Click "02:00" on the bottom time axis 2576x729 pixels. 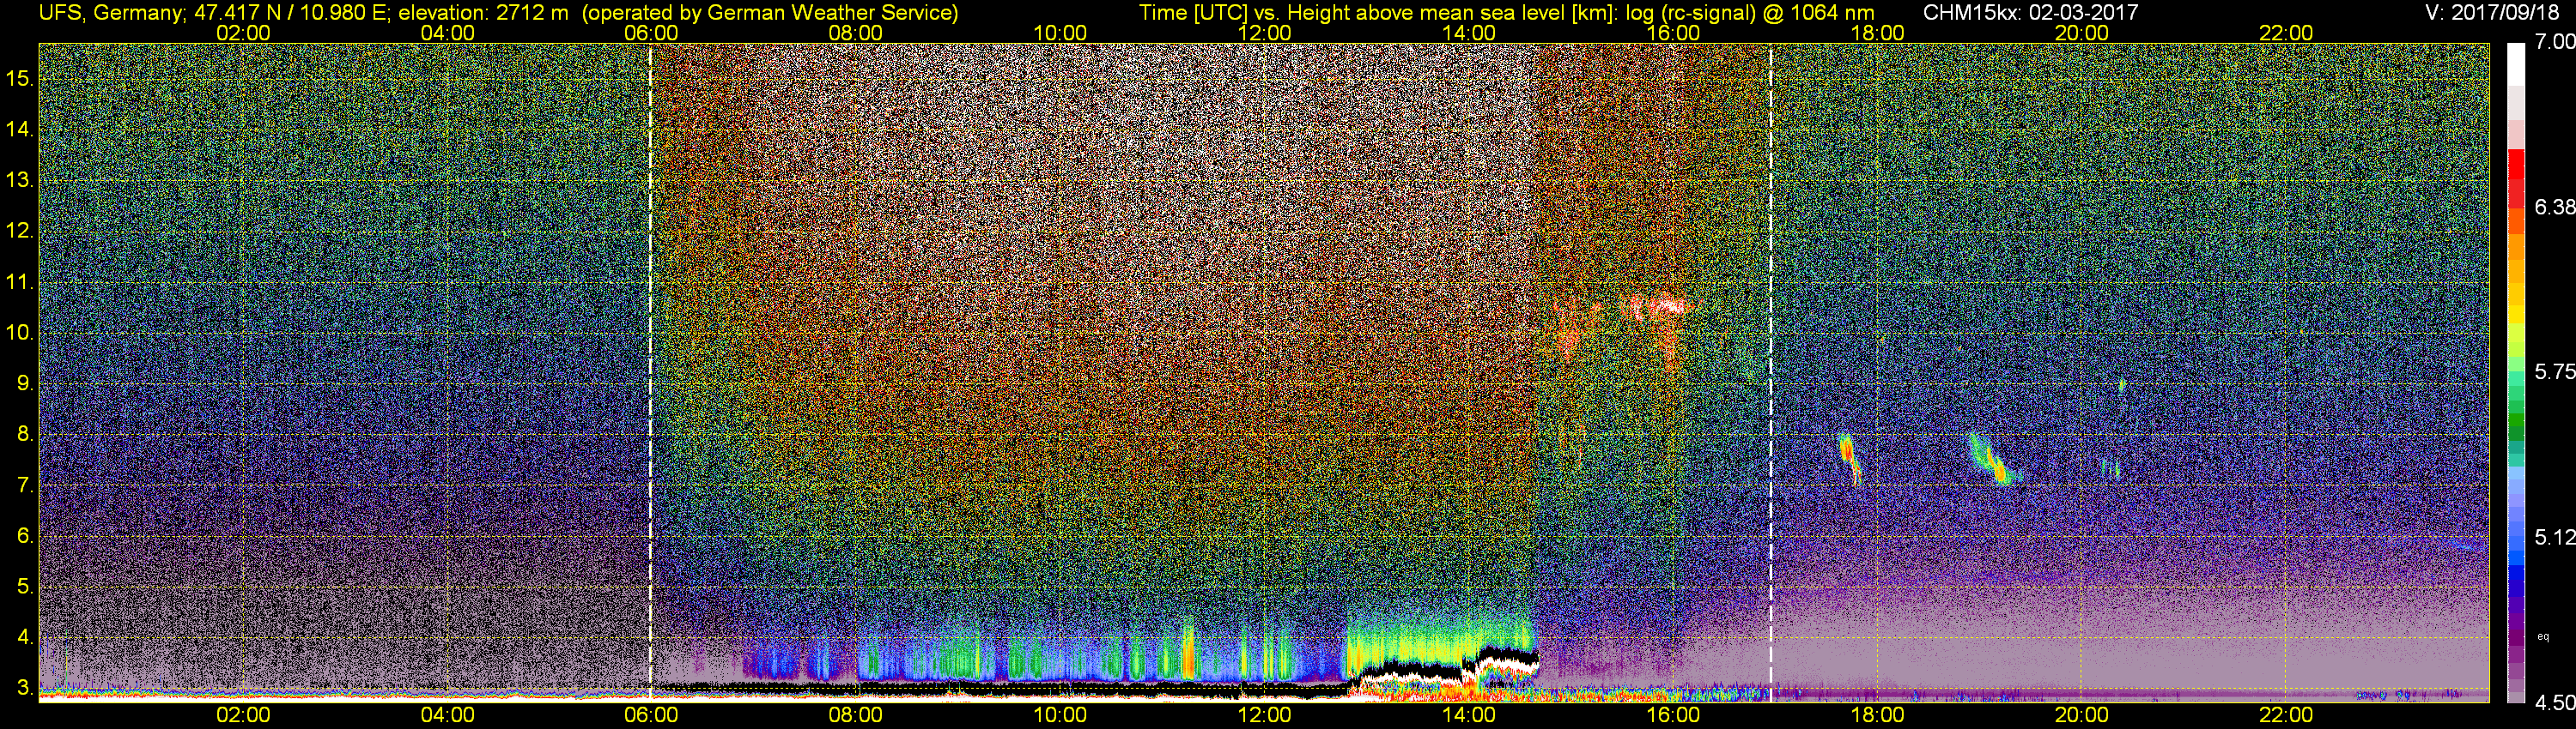(x=243, y=715)
